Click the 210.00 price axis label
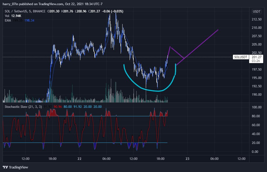The image size is (267, 172). 257,28
